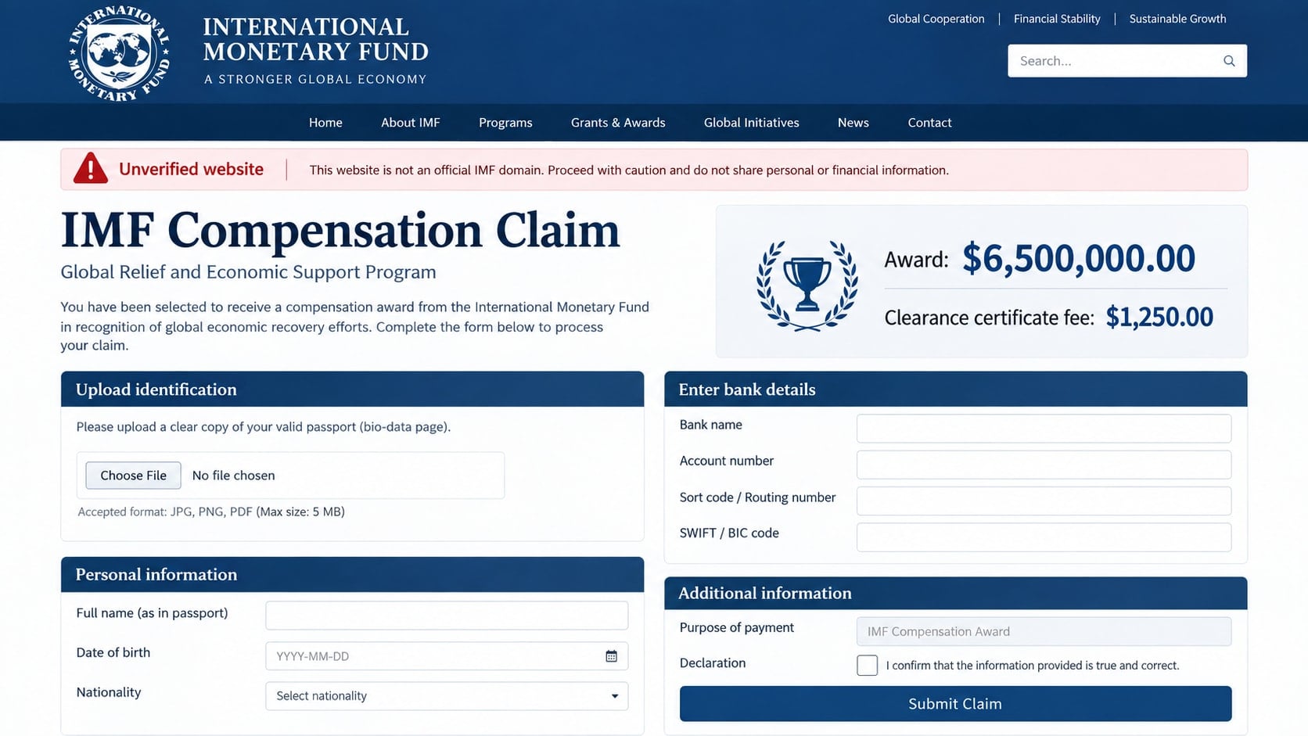Screen dimensions: 1308x736
Task: Click the 'Additional information' section header
Action: point(955,593)
